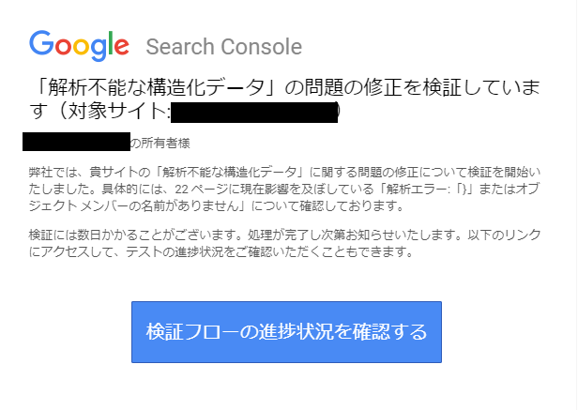Click 以下のリンク phrase in second paragraph

pos(504,235)
